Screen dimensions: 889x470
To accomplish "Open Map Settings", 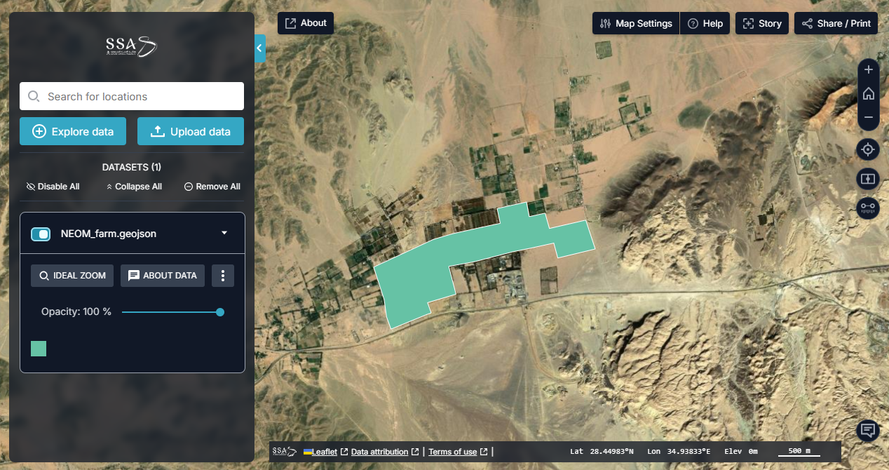I will click(635, 22).
